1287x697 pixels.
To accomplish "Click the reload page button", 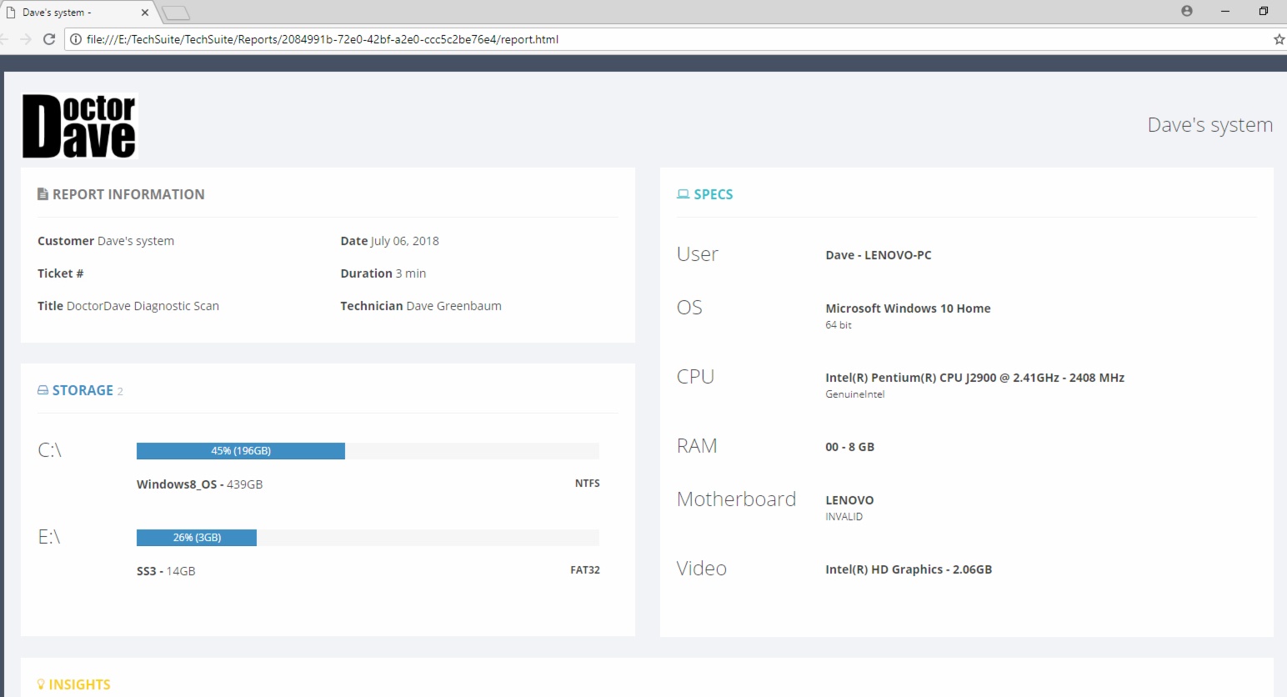I will coord(48,38).
